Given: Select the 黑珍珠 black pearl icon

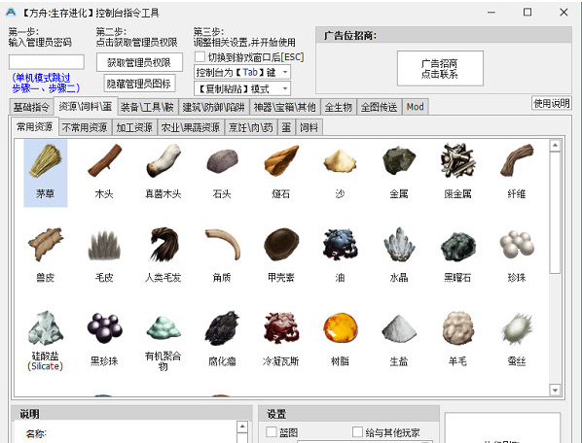Looking at the screenshot, I should coord(104,328).
